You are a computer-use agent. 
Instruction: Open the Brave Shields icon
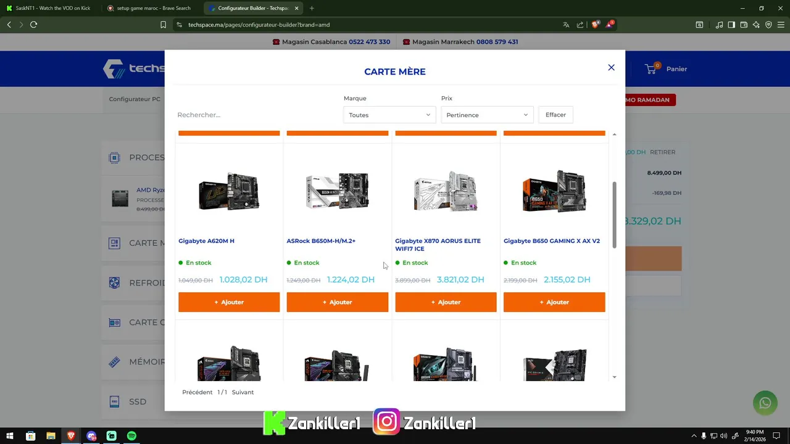click(x=596, y=25)
